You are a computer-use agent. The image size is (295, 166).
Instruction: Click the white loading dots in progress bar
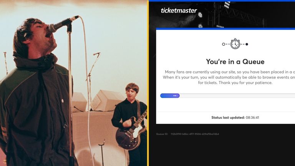(x=175, y=96)
